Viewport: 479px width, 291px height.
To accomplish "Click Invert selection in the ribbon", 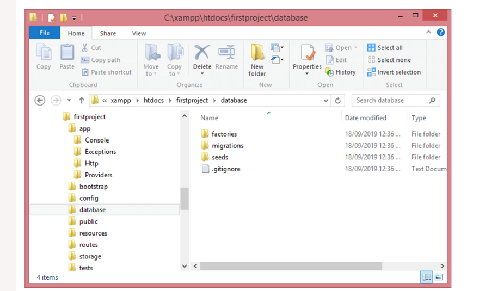I will (394, 72).
